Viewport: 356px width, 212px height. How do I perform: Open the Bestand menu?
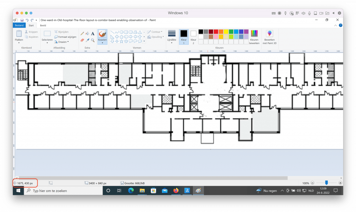19,25
